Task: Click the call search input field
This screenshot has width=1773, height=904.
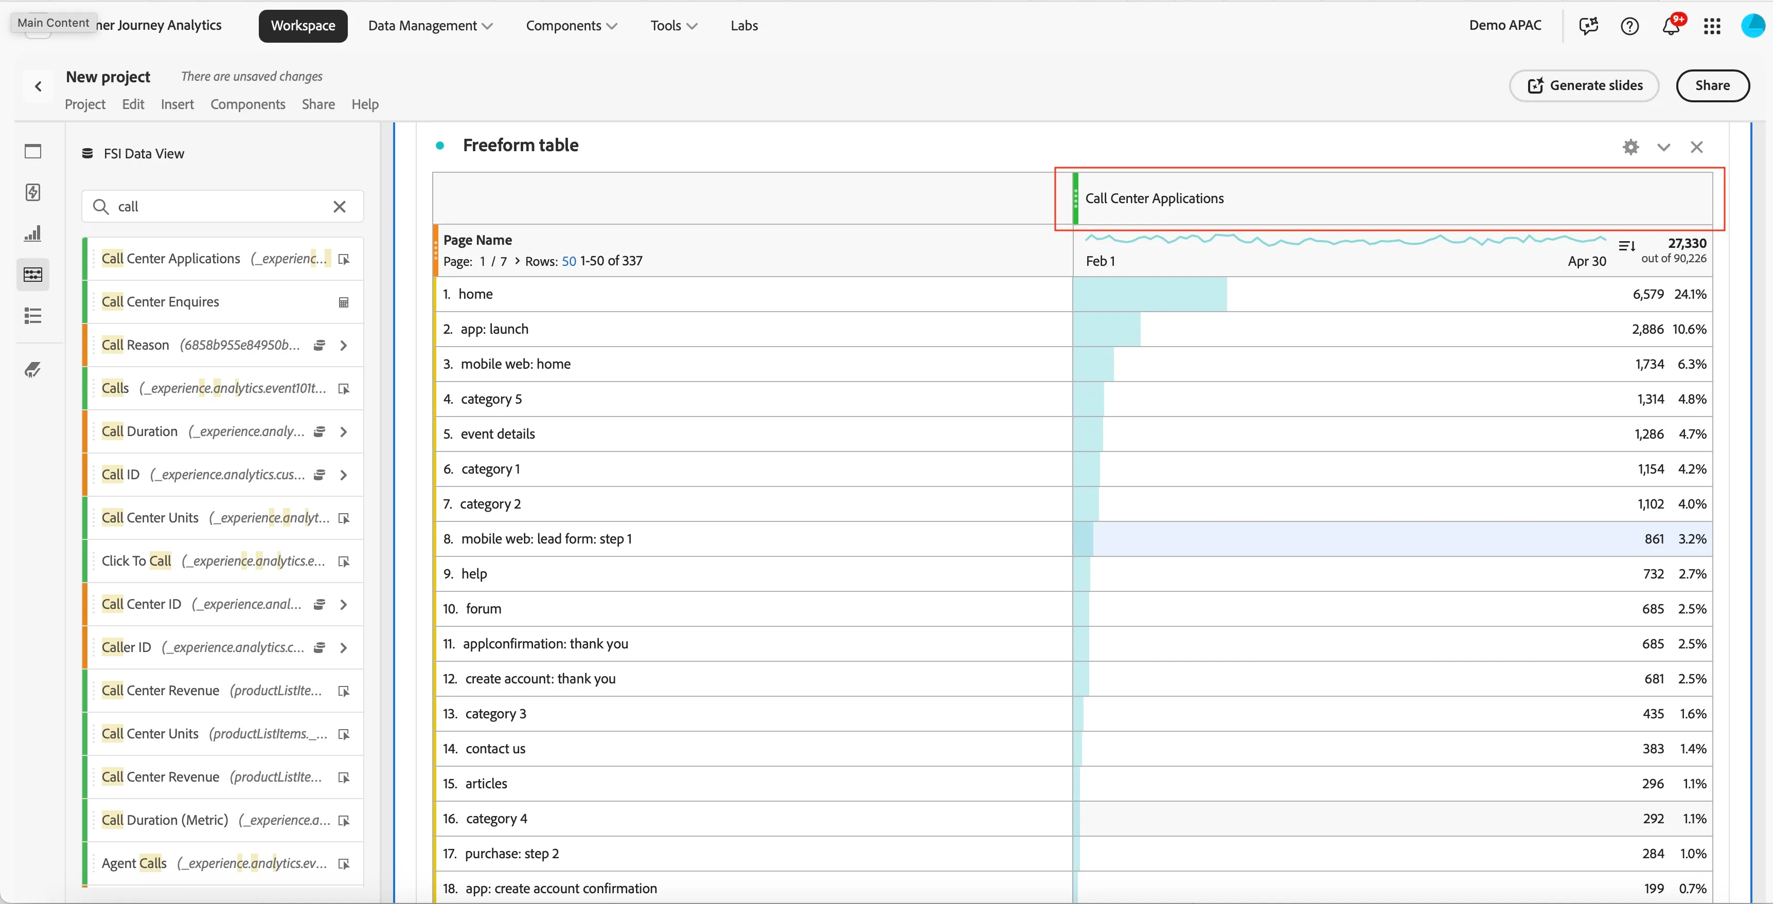Action: (222, 206)
